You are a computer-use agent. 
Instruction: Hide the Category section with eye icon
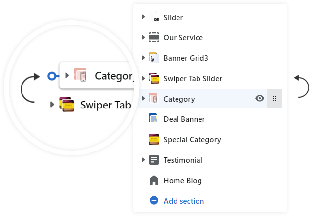(260, 99)
